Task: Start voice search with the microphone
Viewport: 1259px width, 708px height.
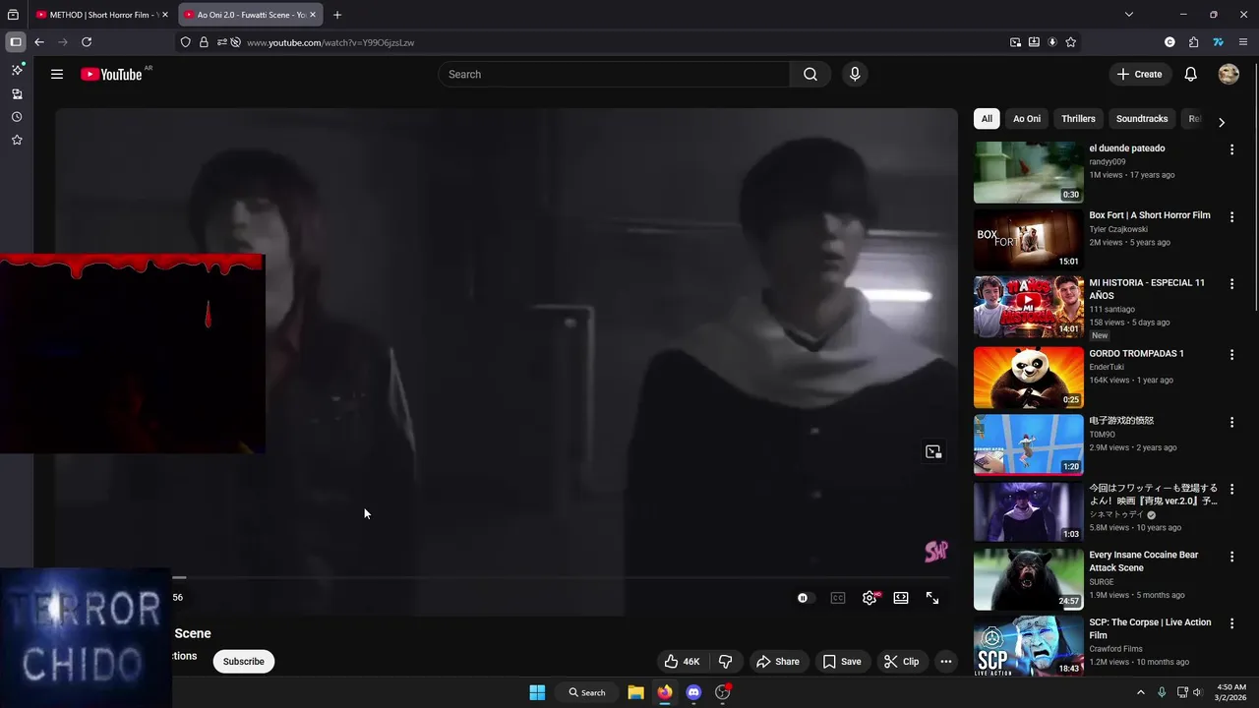Action: coord(854,74)
